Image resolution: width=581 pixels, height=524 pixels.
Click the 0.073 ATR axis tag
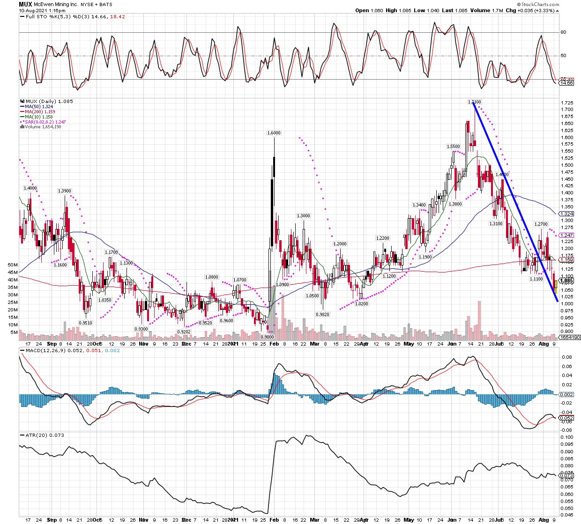(x=567, y=475)
